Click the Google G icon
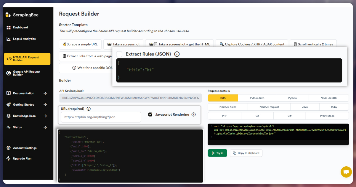 [x=9, y=73]
